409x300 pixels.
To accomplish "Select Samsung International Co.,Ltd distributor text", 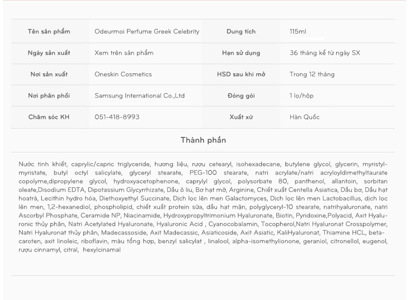I will [x=140, y=96].
